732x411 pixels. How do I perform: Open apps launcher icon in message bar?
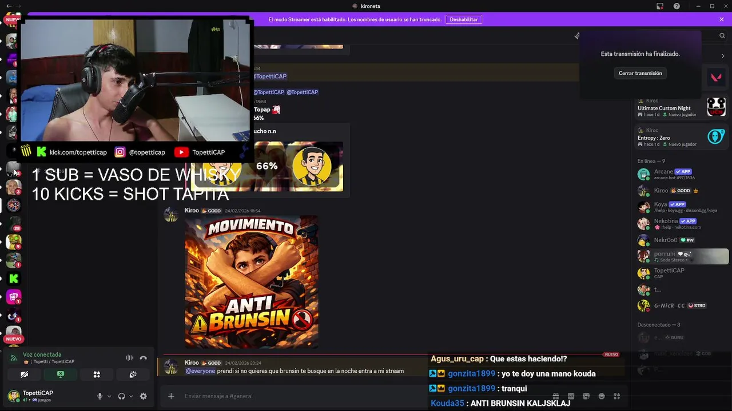click(x=616, y=396)
